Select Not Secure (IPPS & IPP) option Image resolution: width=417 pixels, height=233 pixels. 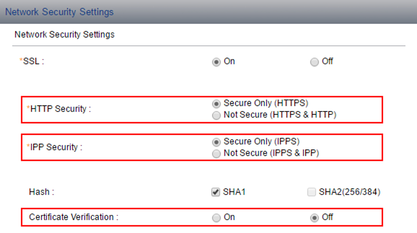[x=216, y=154]
